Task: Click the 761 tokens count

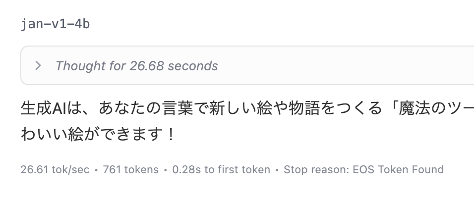Action: [130, 170]
